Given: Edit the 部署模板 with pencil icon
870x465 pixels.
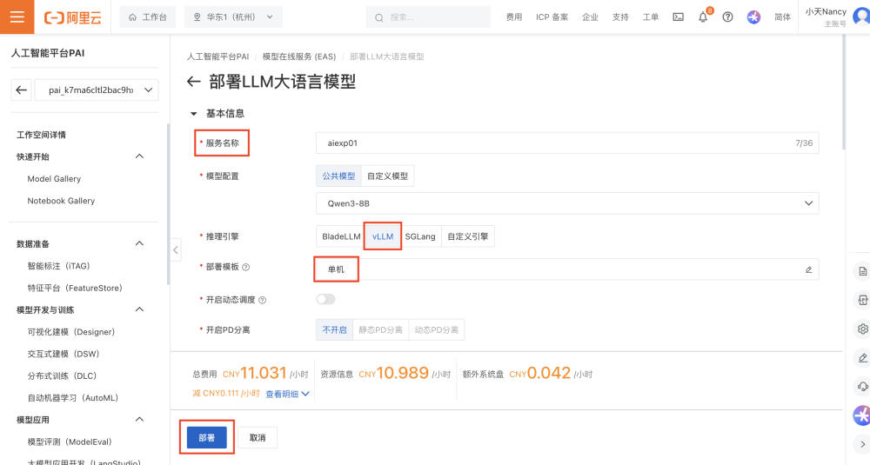Looking at the screenshot, I should (808, 269).
